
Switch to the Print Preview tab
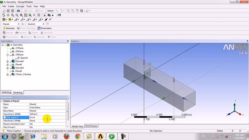(x=91, y=126)
